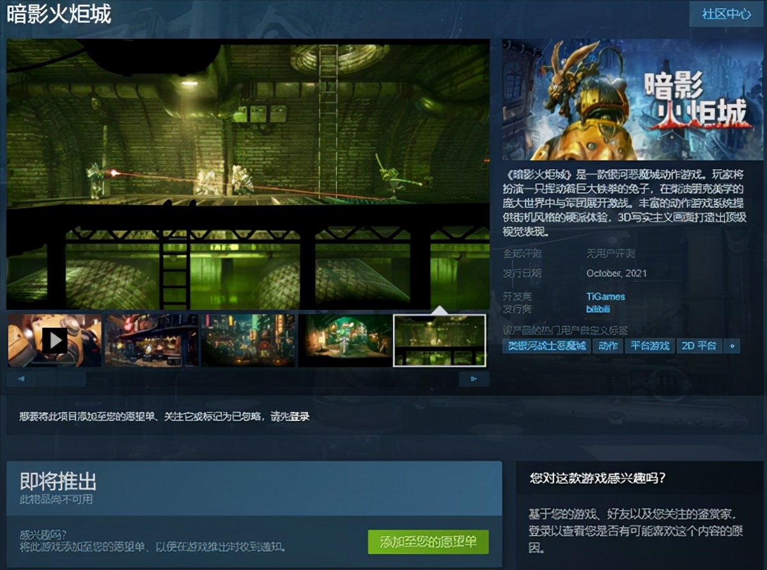Image resolution: width=767 pixels, height=570 pixels.
Task: Click the right scroll arrow under thumbnails
Action: pos(474,379)
